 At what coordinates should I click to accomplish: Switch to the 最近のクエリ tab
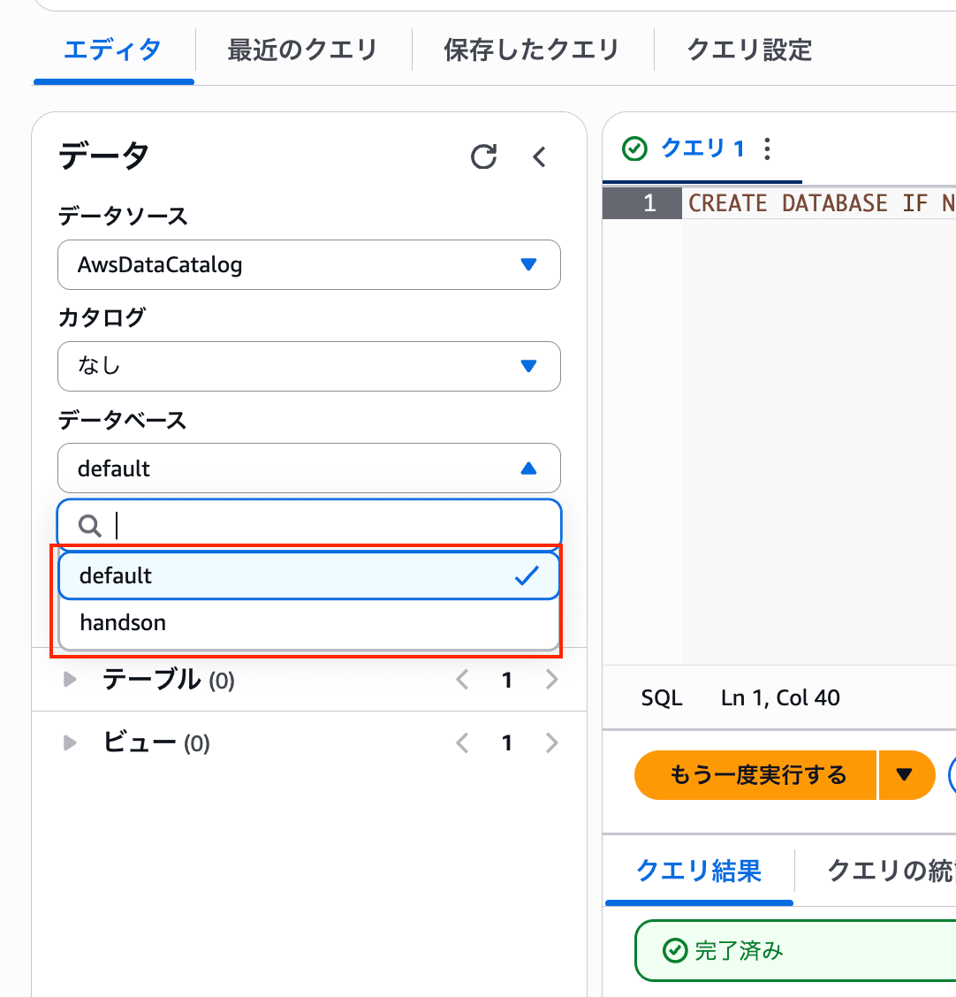(302, 49)
